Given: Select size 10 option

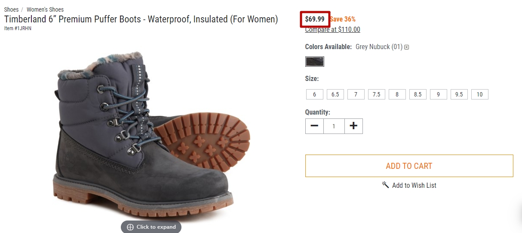Looking at the screenshot, I should [x=480, y=94].
